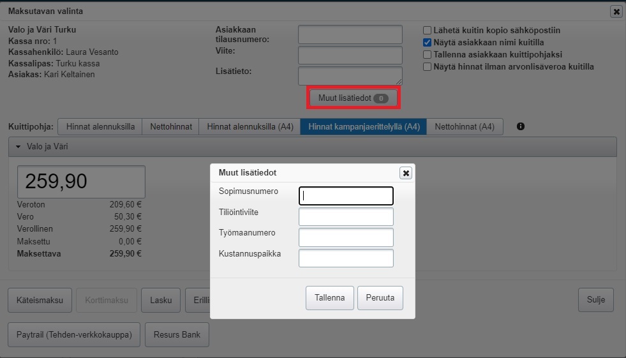Pay with Käteismaksu

pyautogui.click(x=40, y=300)
